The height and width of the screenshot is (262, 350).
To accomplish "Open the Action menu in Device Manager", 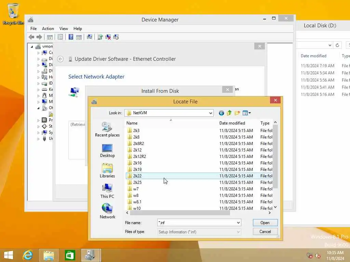I will 48,29.
